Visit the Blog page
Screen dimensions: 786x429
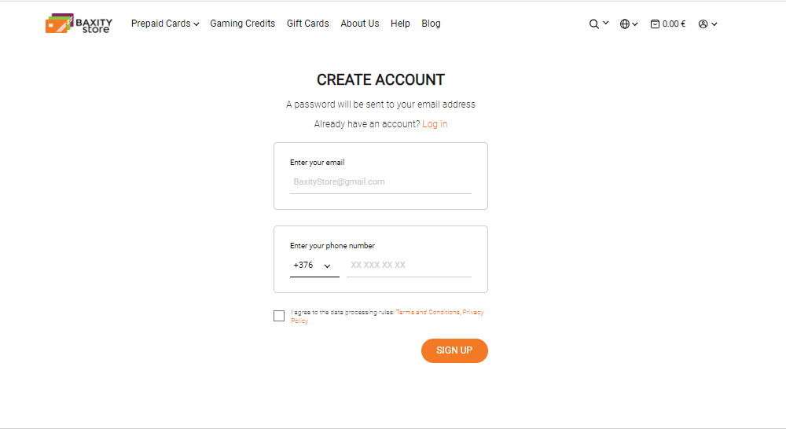tap(431, 24)
